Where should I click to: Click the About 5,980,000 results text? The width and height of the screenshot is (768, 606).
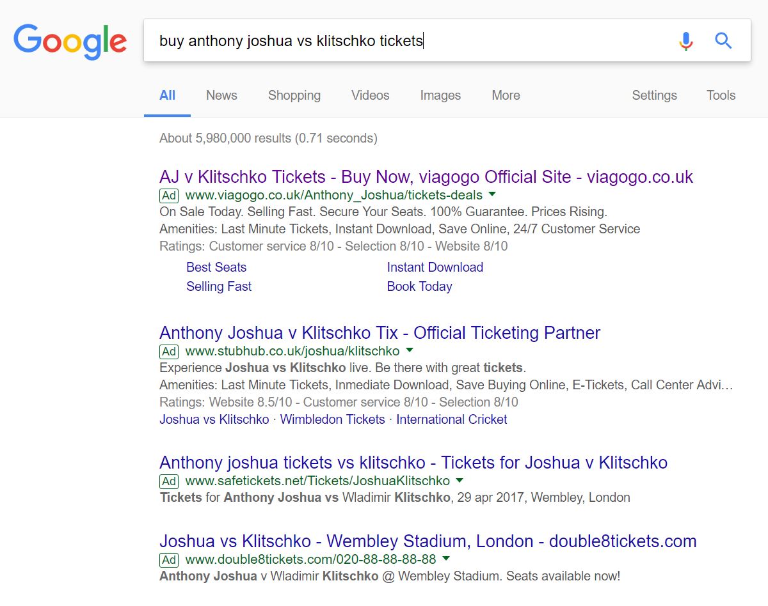(268, 138)
